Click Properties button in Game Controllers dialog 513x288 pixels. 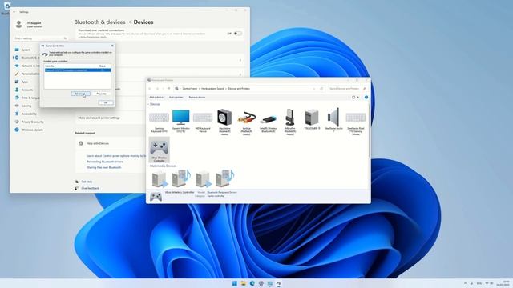(102, 94)
